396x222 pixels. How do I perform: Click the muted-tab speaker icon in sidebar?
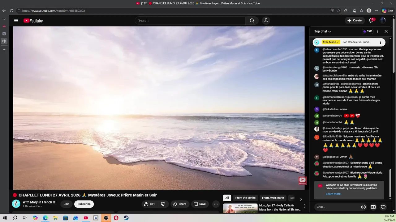pos(4,41)
